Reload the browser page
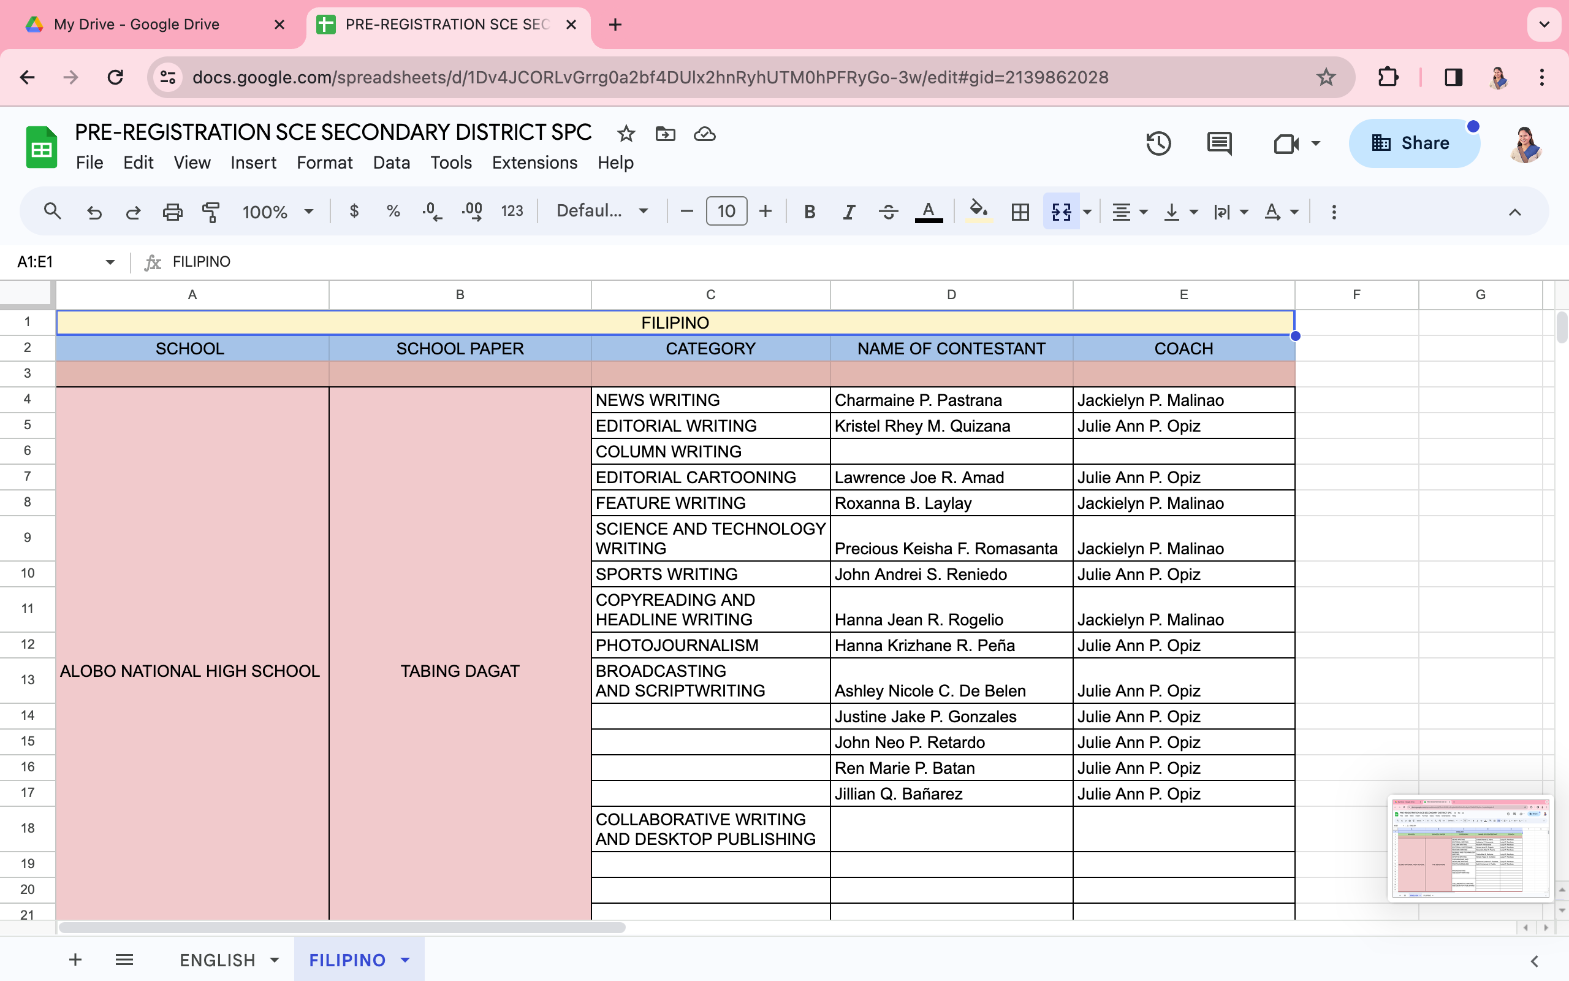This screenshot has width=1569, height=981. click(x=115, y=78)
